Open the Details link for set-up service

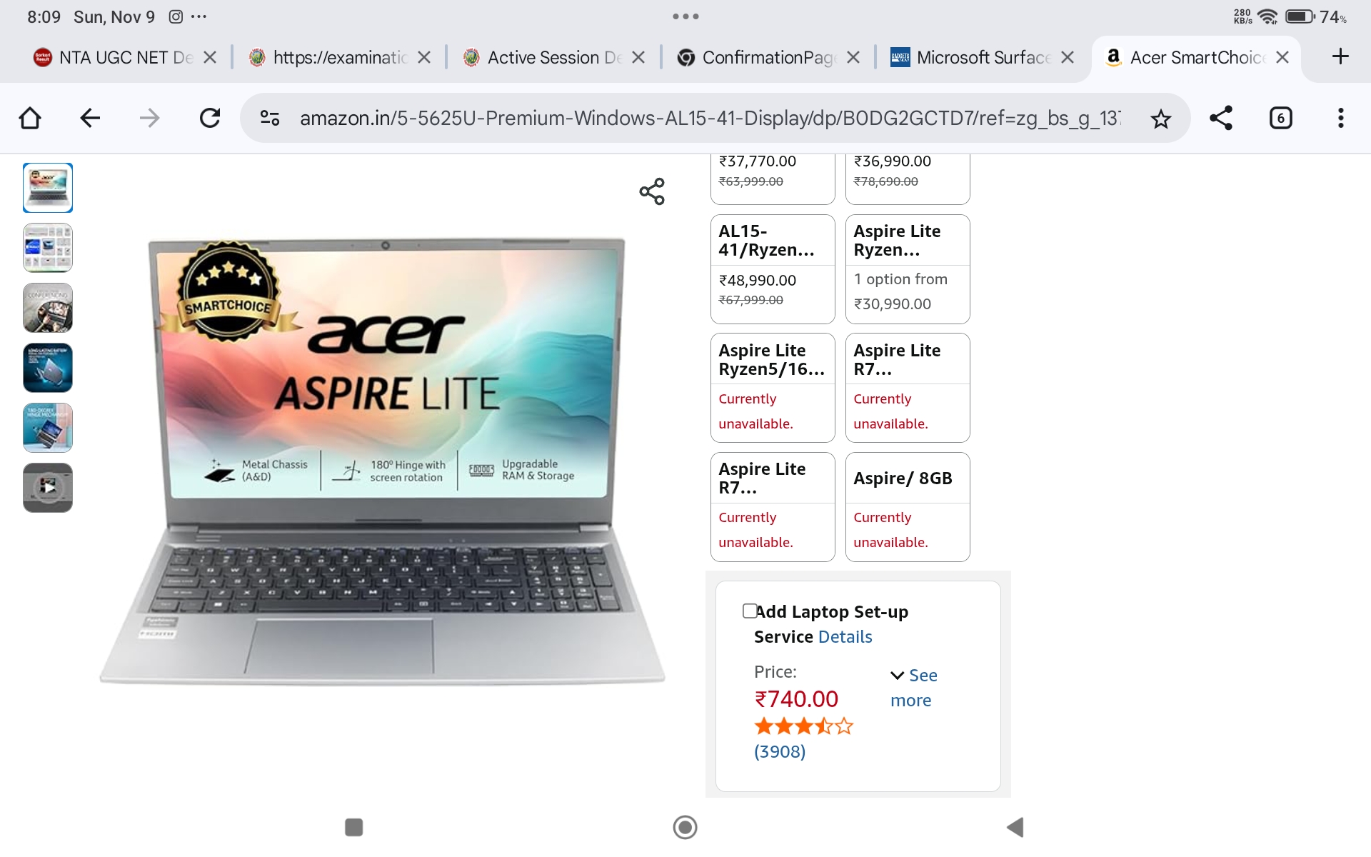point(845,636)
